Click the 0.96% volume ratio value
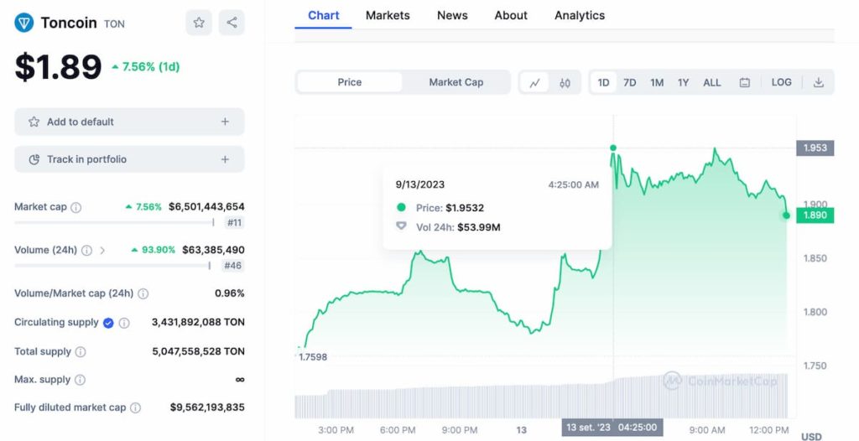The image size is (859, 441). pyautogui.click(x=230, y=293)
